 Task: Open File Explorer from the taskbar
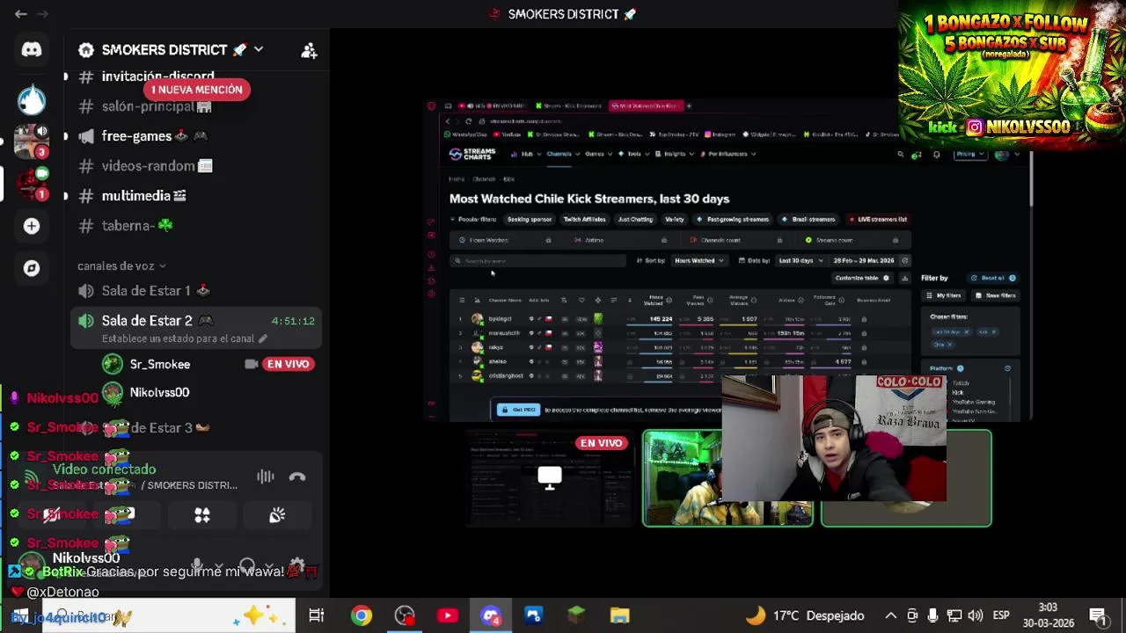click(619, 615)
